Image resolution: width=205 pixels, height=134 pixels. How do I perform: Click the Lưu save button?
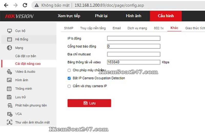(89, 103)
